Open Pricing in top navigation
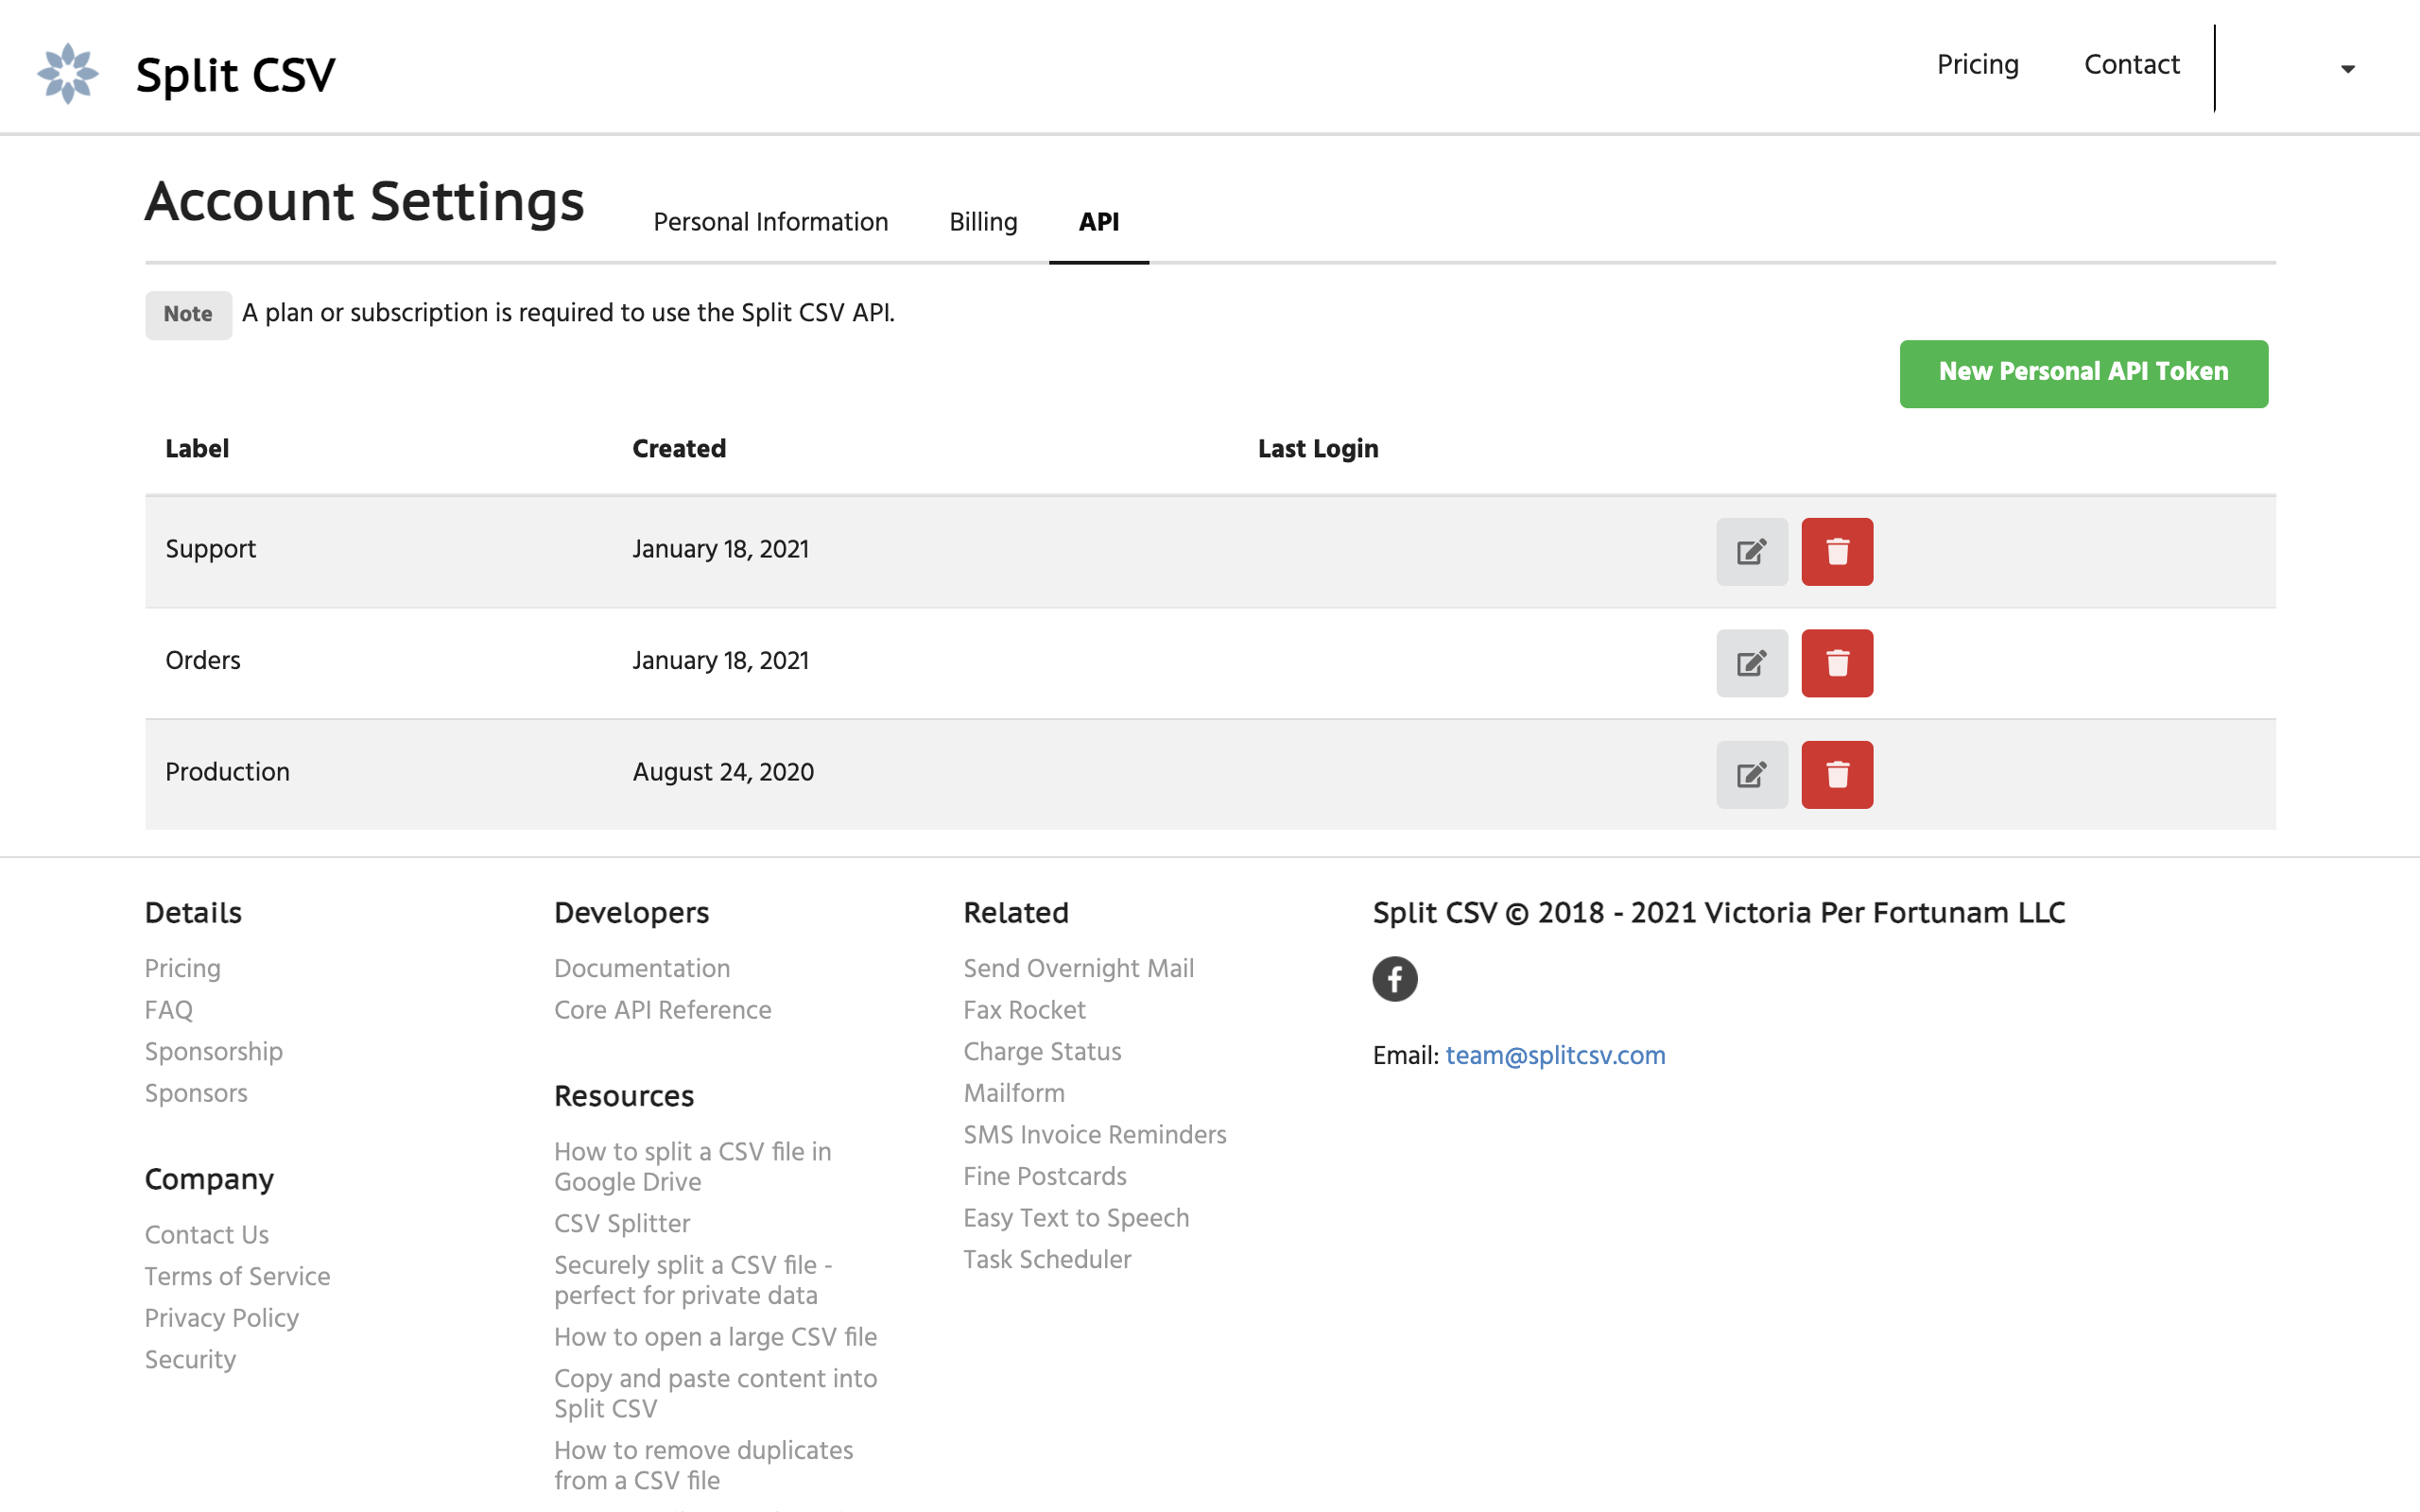Screen dimensions: 2420x1512 pyautogui.click(x=1977, y=65)
